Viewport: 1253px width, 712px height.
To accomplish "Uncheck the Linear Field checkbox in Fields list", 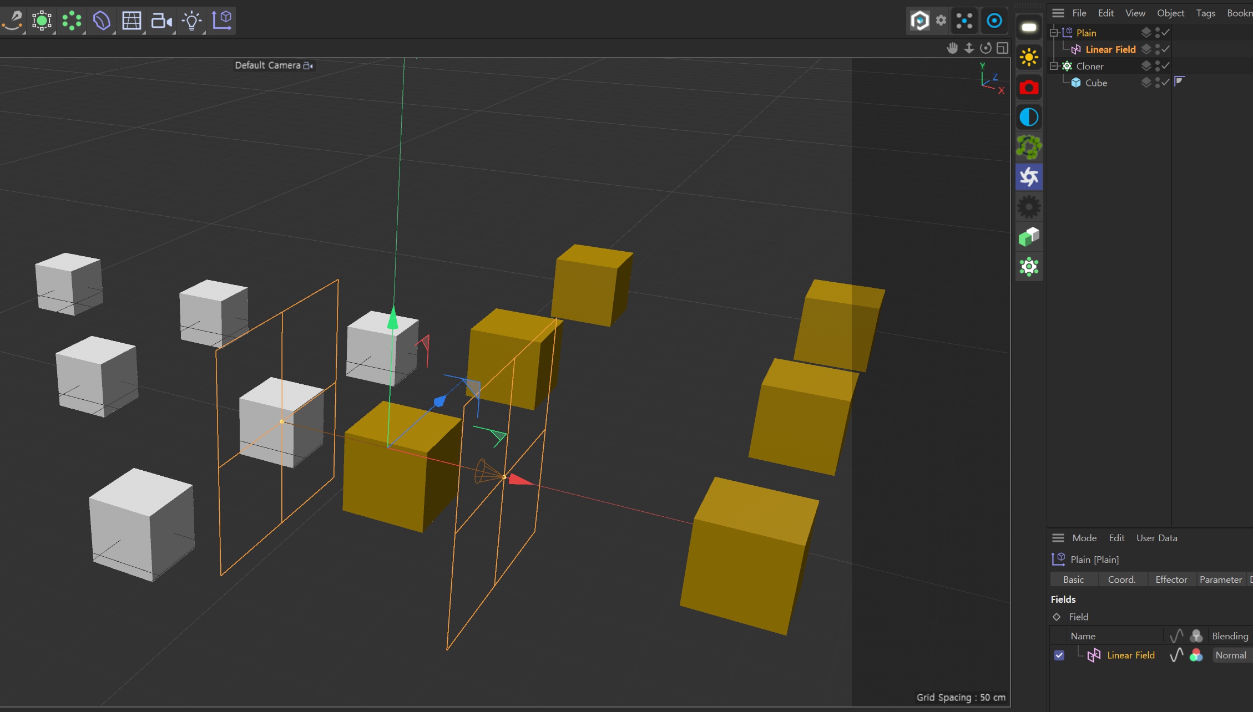I will tap(1059, 655).
